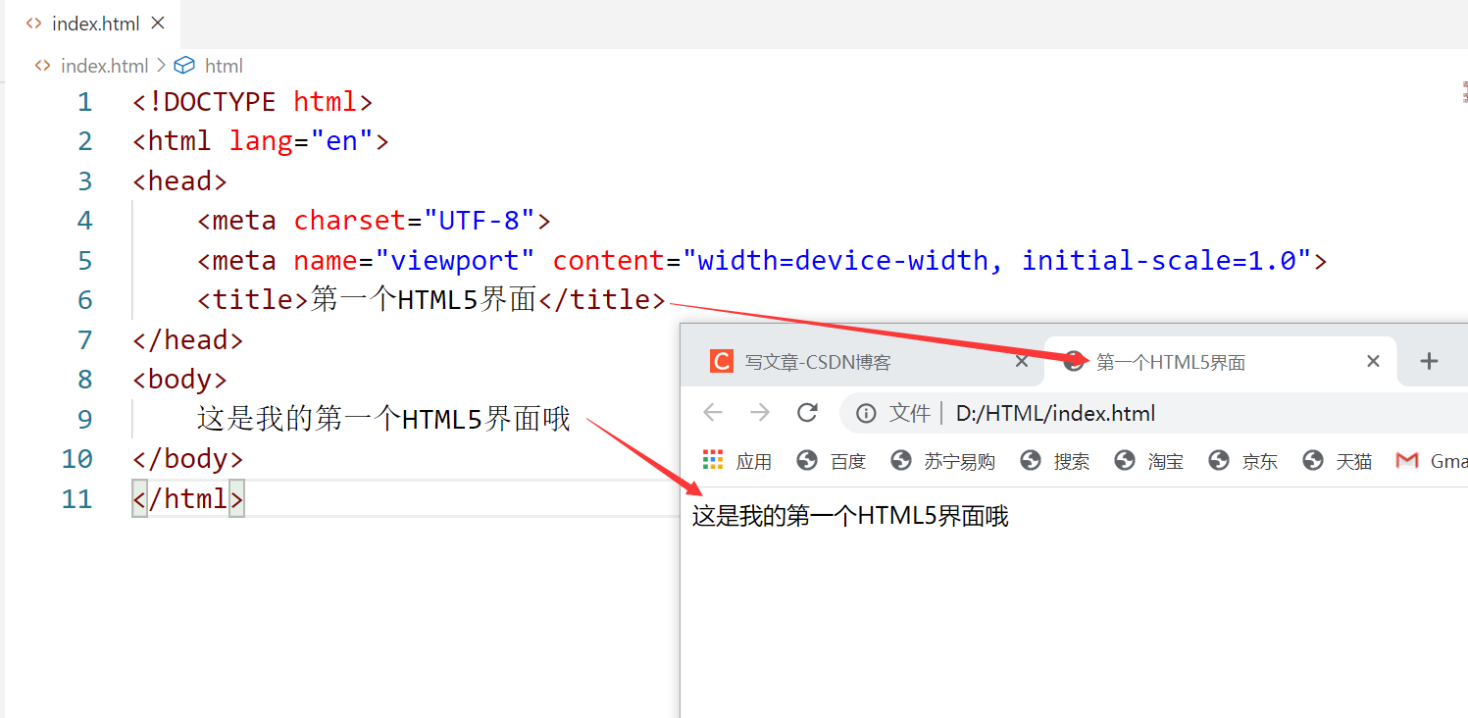
Task: Click the site info icon in address bar
Action: (x=866, y=414)
